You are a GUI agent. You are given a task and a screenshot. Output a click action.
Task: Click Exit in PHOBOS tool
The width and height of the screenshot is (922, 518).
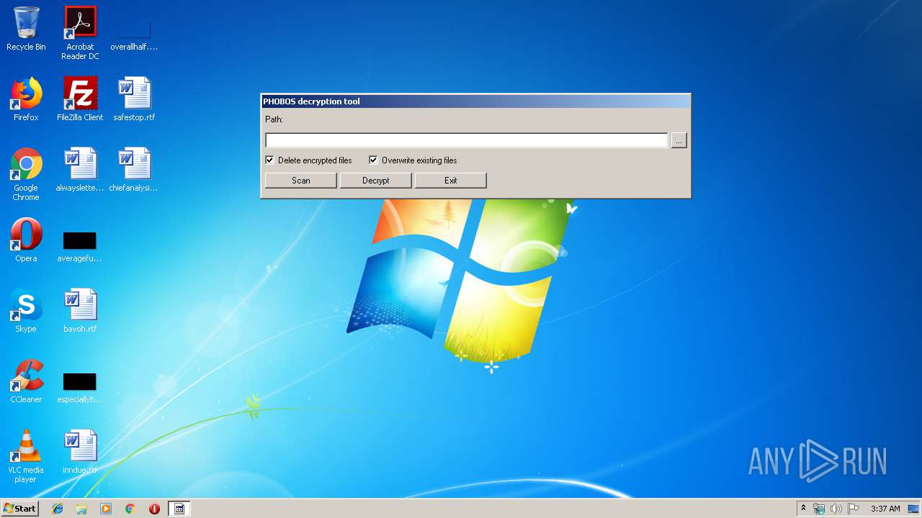pyautogui.click(x=451, y=181)
